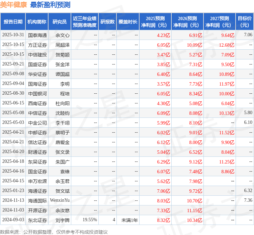Select the 近三年业绩预测准确度 column header
Viewport: 254px width, 235px height.
click(x=85, y=22)
